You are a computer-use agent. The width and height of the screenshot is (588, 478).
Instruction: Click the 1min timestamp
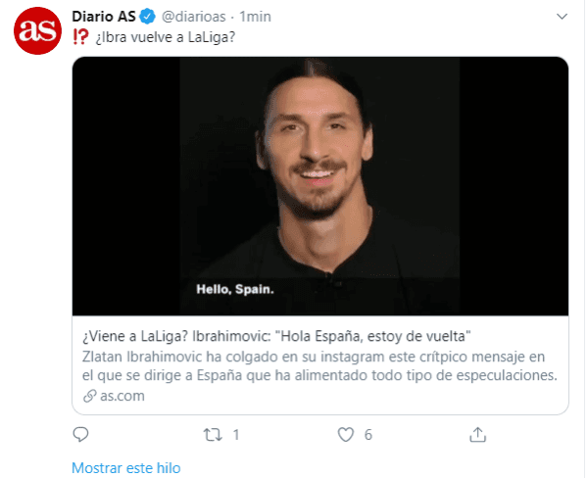(255, 17)
